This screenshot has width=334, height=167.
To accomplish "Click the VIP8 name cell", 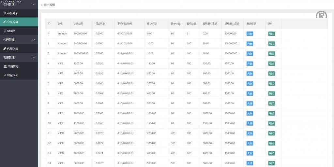I will click(60, 113).
